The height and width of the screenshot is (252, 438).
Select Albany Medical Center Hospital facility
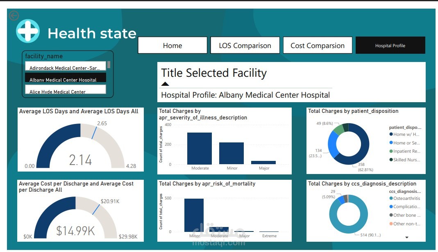pyautogui.click(x=66, y=78)
